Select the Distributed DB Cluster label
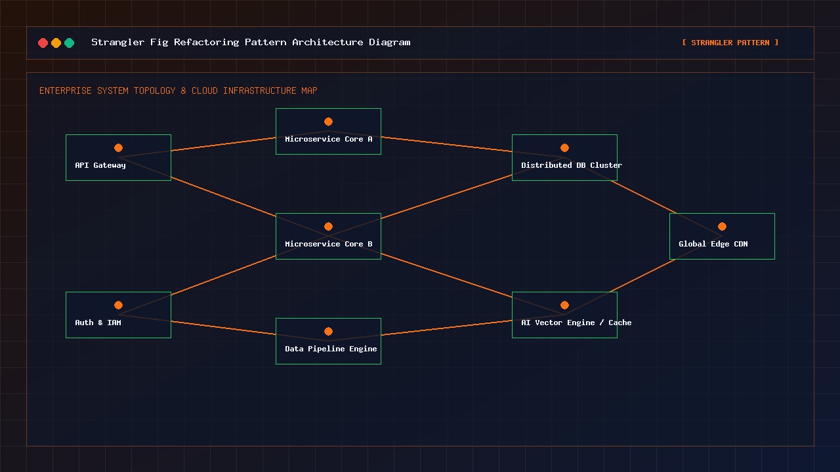Image resolution: width=840 pixels, height=472 pixels. click(572, 165)
